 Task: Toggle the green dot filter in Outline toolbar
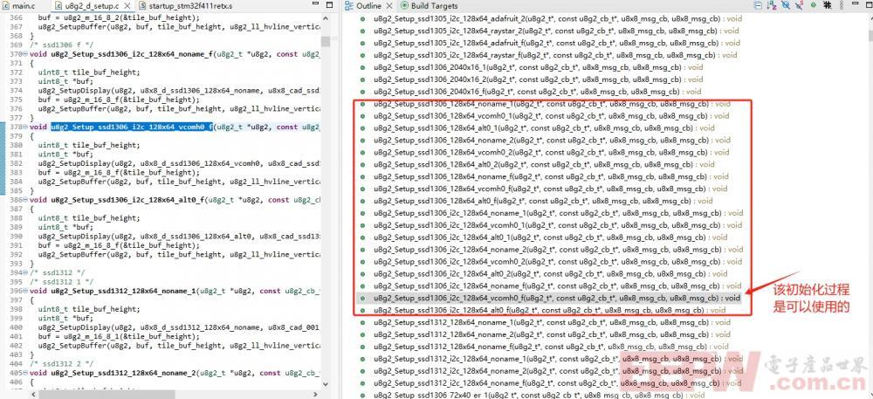814,5
